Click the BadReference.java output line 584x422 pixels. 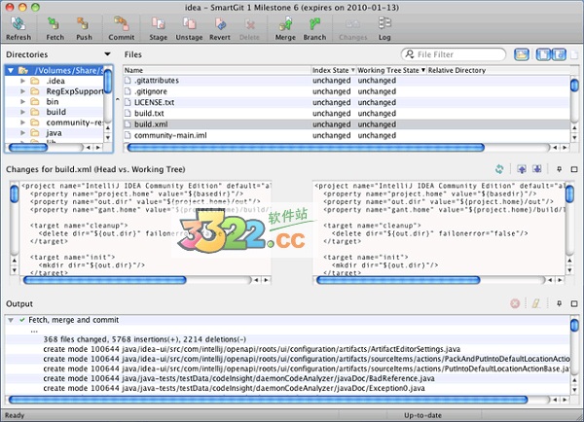238,378
